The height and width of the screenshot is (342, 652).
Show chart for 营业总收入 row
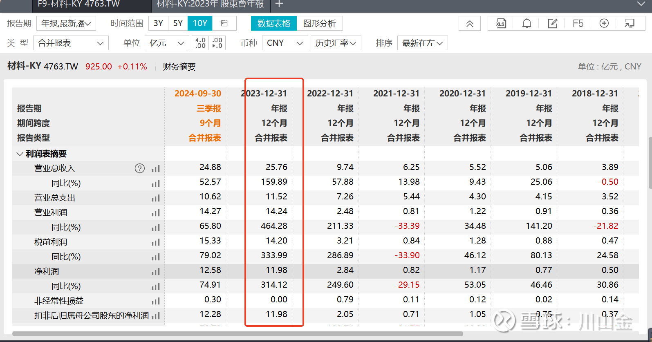point(156,169)
